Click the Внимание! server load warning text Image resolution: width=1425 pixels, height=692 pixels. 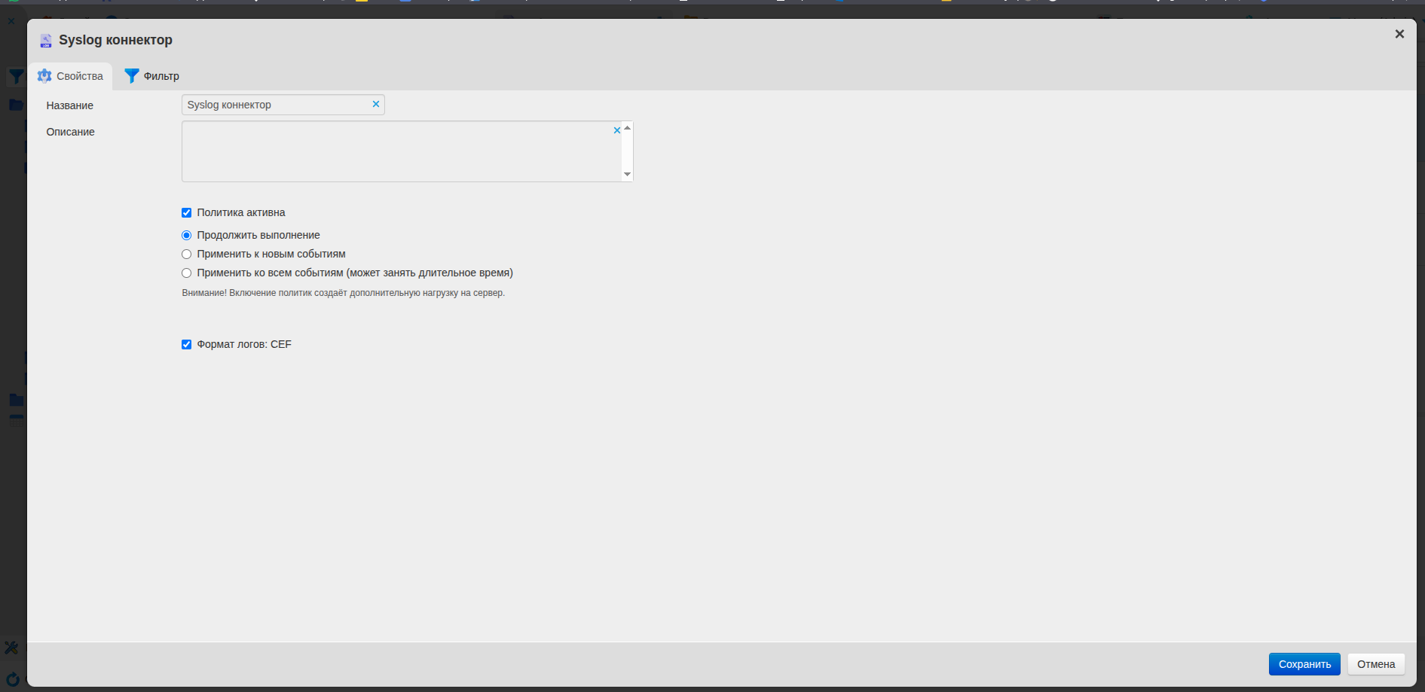click(344, 293)
